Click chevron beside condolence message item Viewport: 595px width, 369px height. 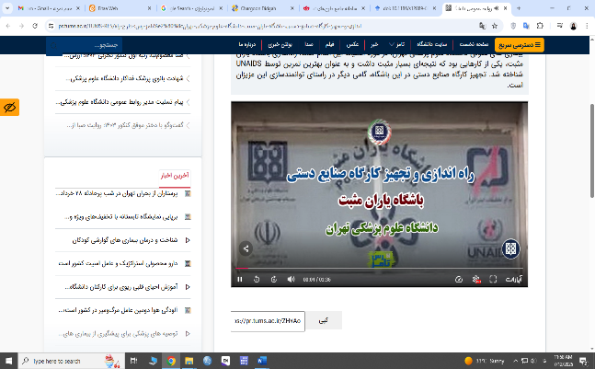pyautogui.click(x=188, y=102)
